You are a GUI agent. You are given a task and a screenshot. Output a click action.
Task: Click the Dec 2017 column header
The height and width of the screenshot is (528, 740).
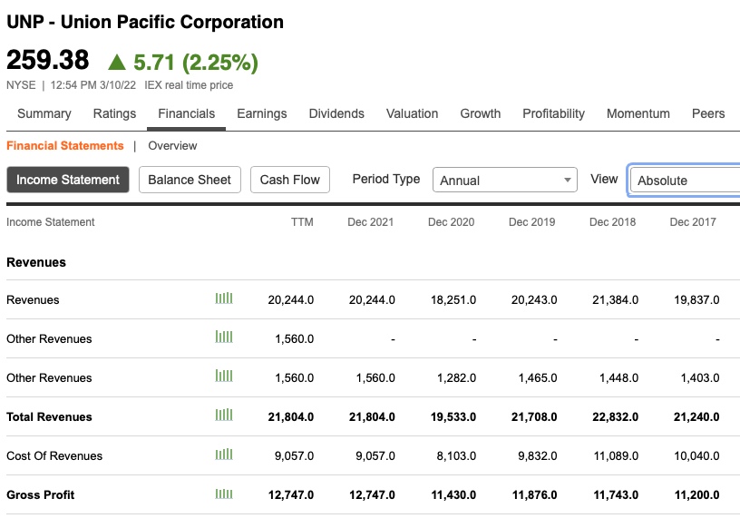pyautogui.click(x=693, y=222)
